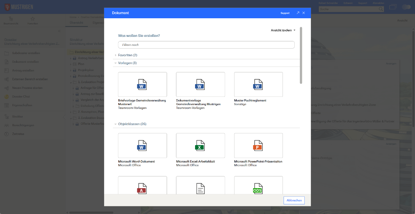Select Briefvorlage Gemeindeverwaltung Musterwil Word template
The height and width of the screenshot is (214, 415).
point(142,84)
